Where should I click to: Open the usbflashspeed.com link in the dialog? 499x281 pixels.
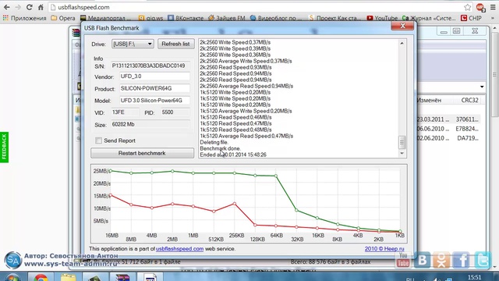pos(179,249)
